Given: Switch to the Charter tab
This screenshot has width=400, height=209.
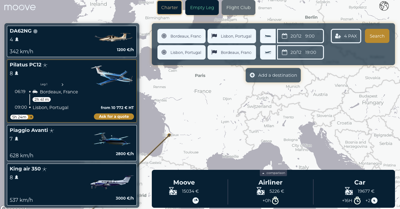Looking at the screenshot, I should [169, 8].
